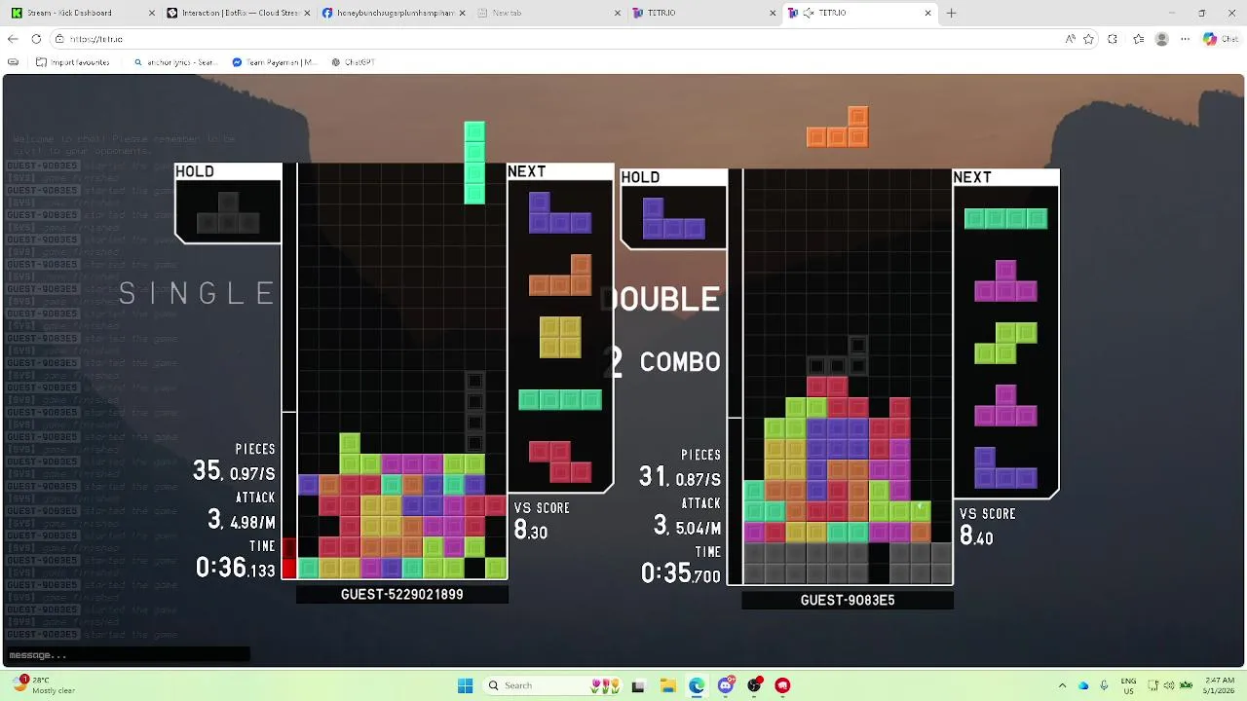Screen dimensions: 1247x701
Task: Click the chat message input field
Action: pos(127,655)
